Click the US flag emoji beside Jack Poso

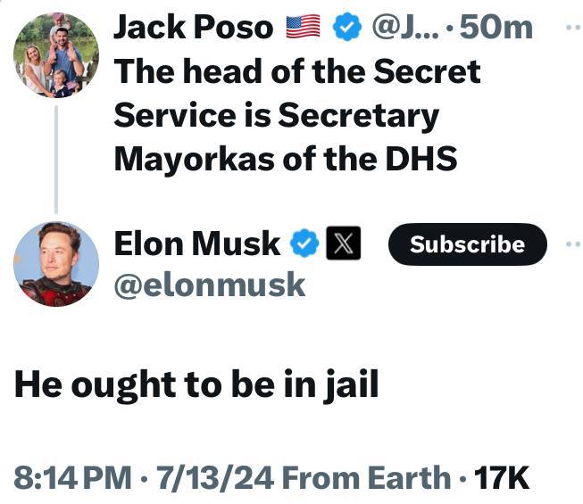[302, 29]
